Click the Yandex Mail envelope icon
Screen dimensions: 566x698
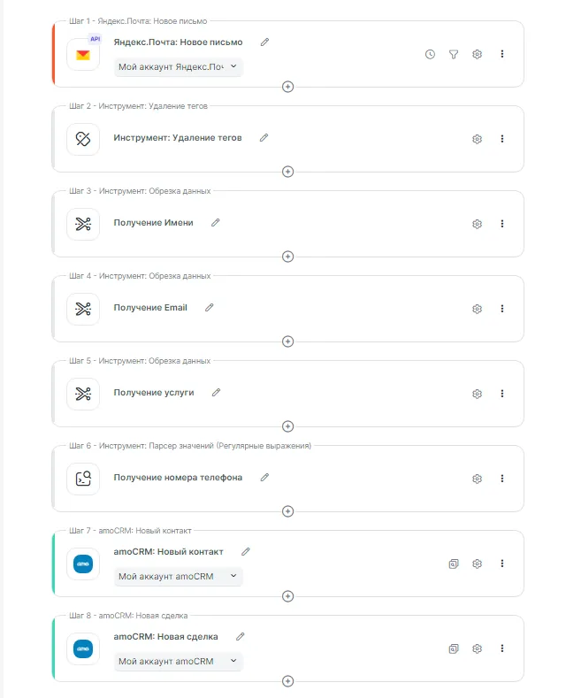pos(83,54)
